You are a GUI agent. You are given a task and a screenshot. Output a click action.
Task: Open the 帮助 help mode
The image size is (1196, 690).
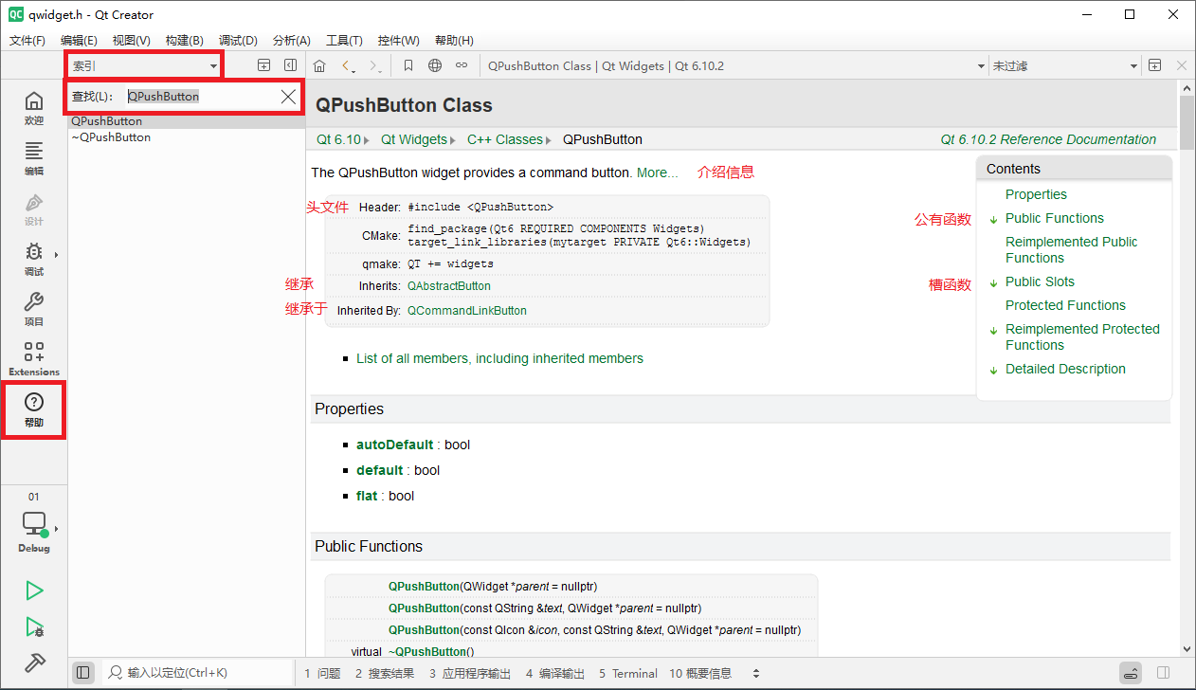pyautogui.click(x=34, y=410)
